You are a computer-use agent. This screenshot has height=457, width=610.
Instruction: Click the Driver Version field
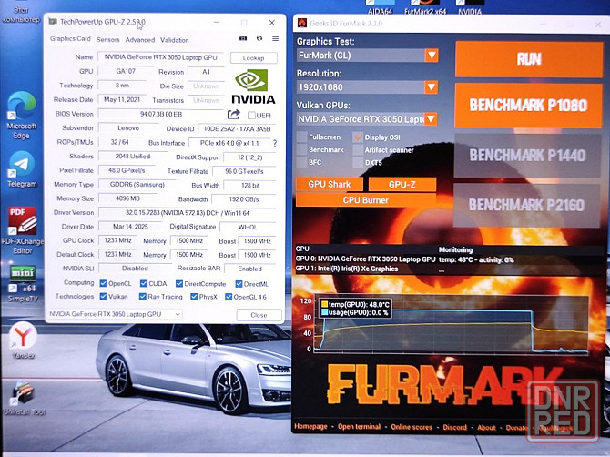point(188,213)
